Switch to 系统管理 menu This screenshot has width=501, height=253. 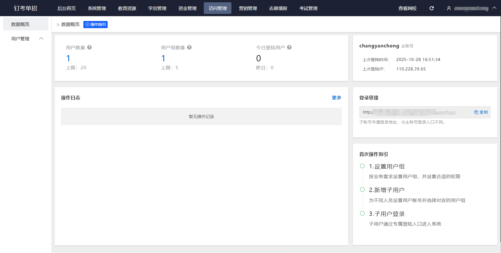pos(97,8)
